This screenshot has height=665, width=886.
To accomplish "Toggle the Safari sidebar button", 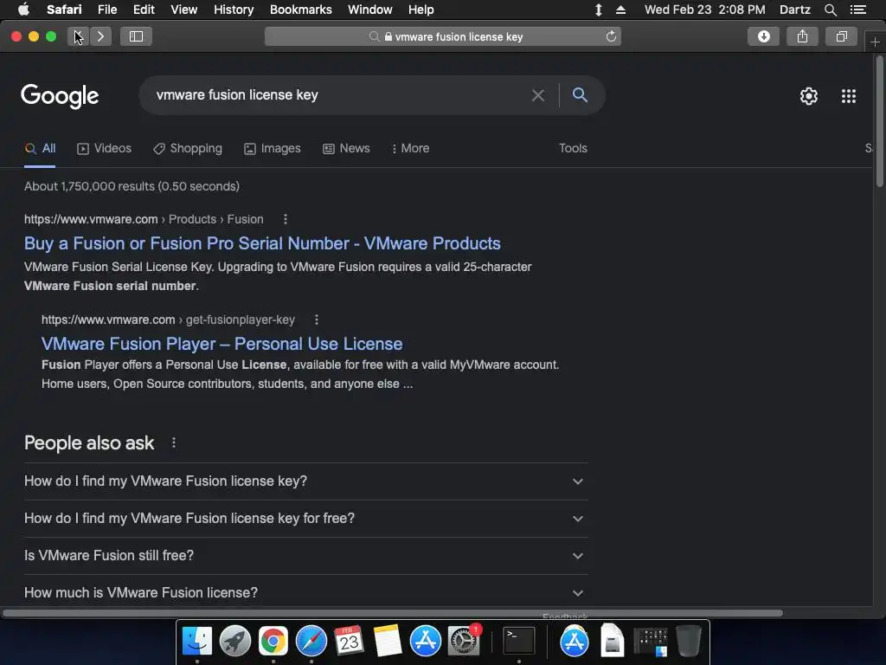I will pyautogui.click(x=136, y=36).
